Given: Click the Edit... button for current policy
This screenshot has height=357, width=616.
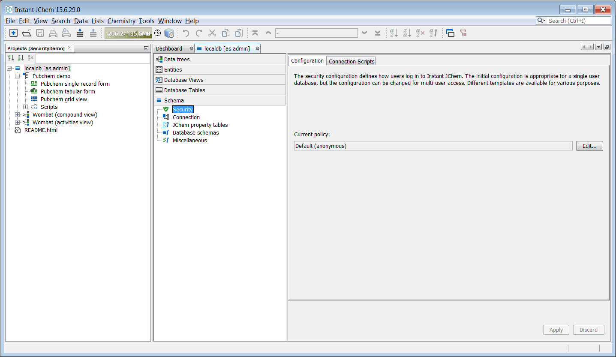Looking at the screenshot, I should click(x=589, y=146).
